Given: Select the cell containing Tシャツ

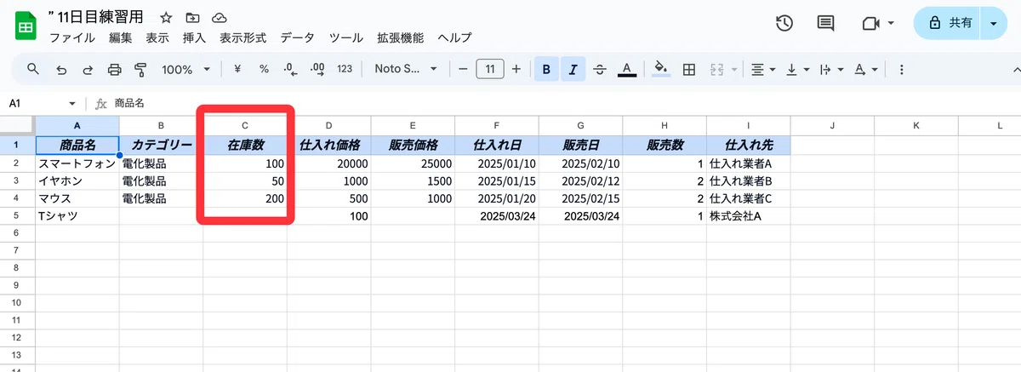Looking at the screenshot, I should pos(77,216).
